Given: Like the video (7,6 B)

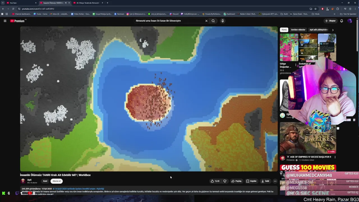Looking at the screenshot, I should (x=215, y=181).
